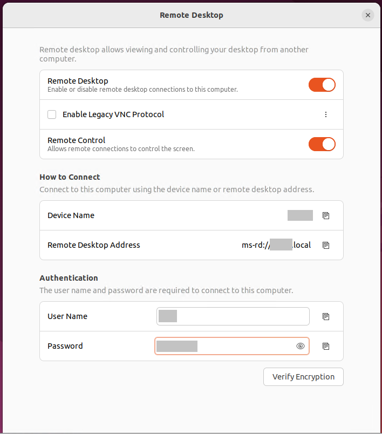
Task: Click the Remote Desktop Address row label
Action: 94,245
